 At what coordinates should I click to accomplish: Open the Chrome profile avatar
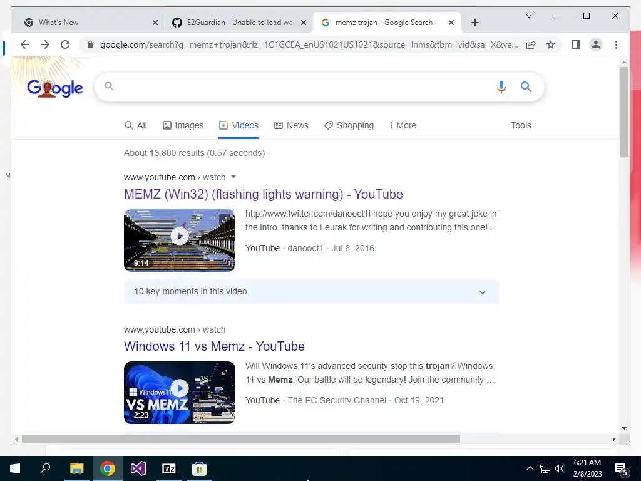[596, 44]
